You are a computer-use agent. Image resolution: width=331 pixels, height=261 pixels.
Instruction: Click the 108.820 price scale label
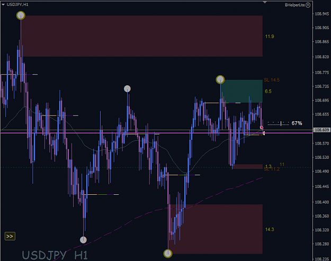coord(321,57)
